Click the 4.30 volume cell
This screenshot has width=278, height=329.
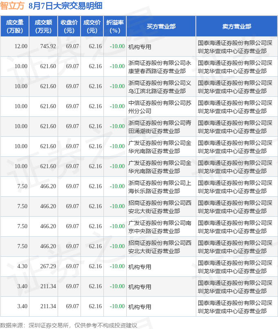(22, 266)
